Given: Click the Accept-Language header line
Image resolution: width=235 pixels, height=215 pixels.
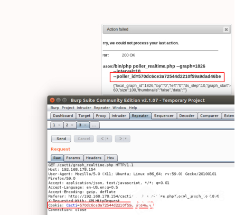Looking at the screenshot, I should (x=83, y=187).
